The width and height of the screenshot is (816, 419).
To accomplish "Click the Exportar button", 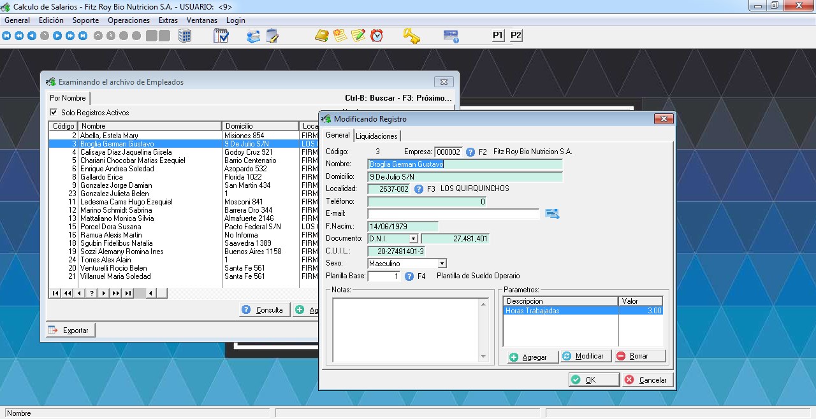I will tap(70, 330).
